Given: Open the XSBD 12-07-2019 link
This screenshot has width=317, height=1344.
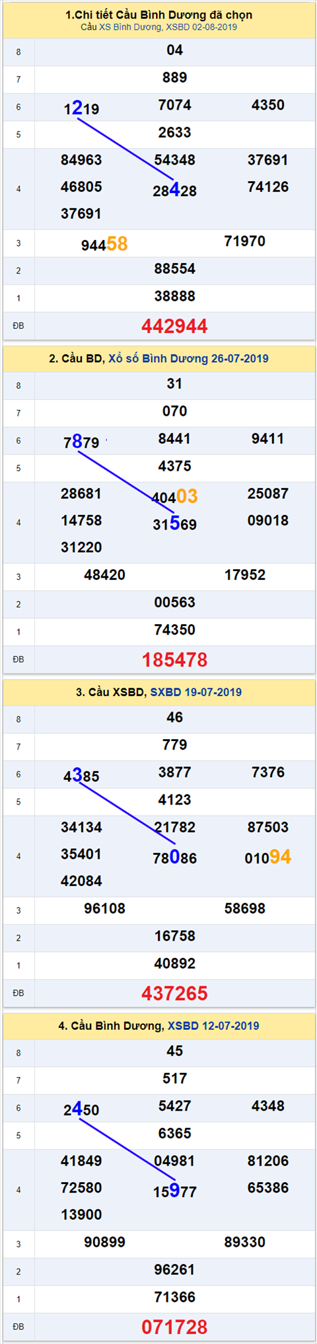Looking at the screenshot, I should point(213,1026).
